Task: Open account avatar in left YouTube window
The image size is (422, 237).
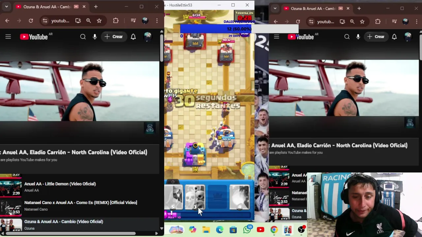Action: (x=147, y=37)
